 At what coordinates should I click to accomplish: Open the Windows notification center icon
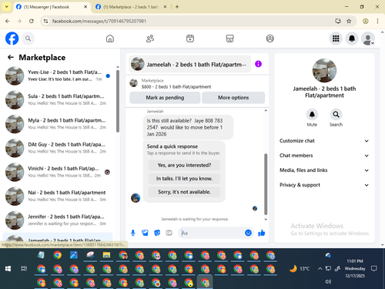(374, 269)
